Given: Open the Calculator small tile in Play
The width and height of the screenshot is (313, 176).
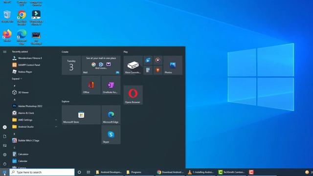Looking at the screenshot, I should click(x=148, y=70).
